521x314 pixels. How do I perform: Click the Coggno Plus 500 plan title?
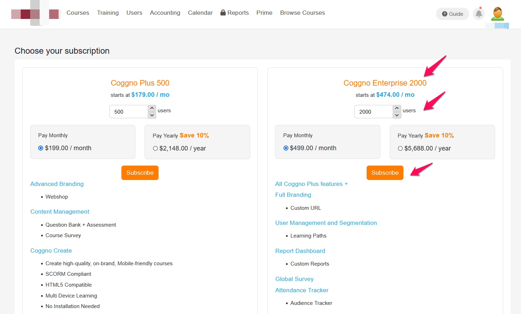coord(140,83)
